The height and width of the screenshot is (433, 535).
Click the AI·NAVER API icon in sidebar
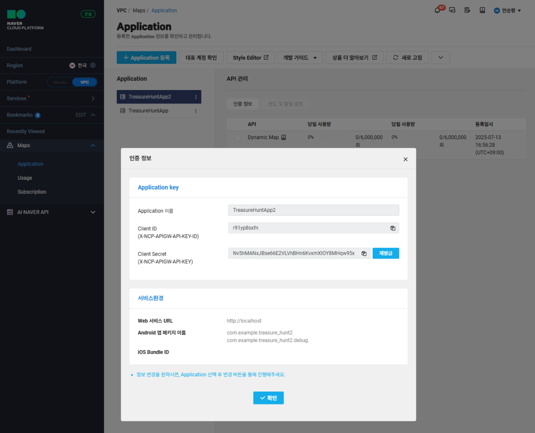tap(10, 212)
